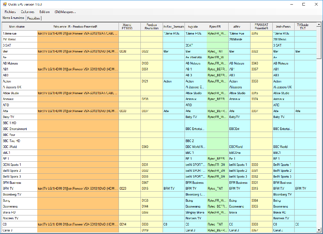Screen dimensions: 323x234
Task: Select the alltv cell BBCOne in BBC1 row
Action: click(240, 153)
